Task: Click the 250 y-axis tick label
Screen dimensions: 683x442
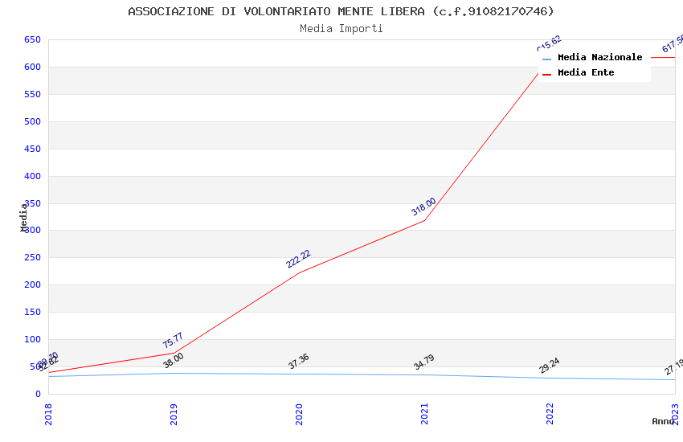Action: point(32,258)
